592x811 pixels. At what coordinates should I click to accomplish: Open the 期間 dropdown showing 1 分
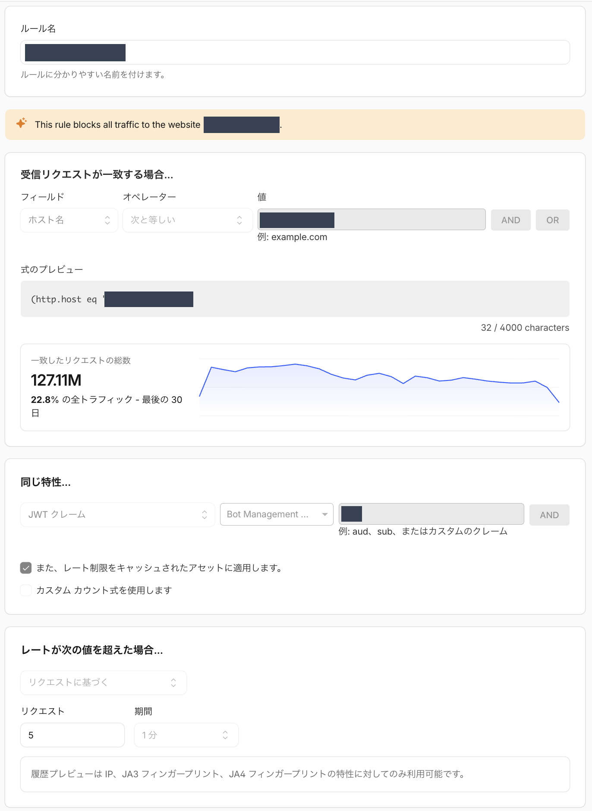coord(186,735)
